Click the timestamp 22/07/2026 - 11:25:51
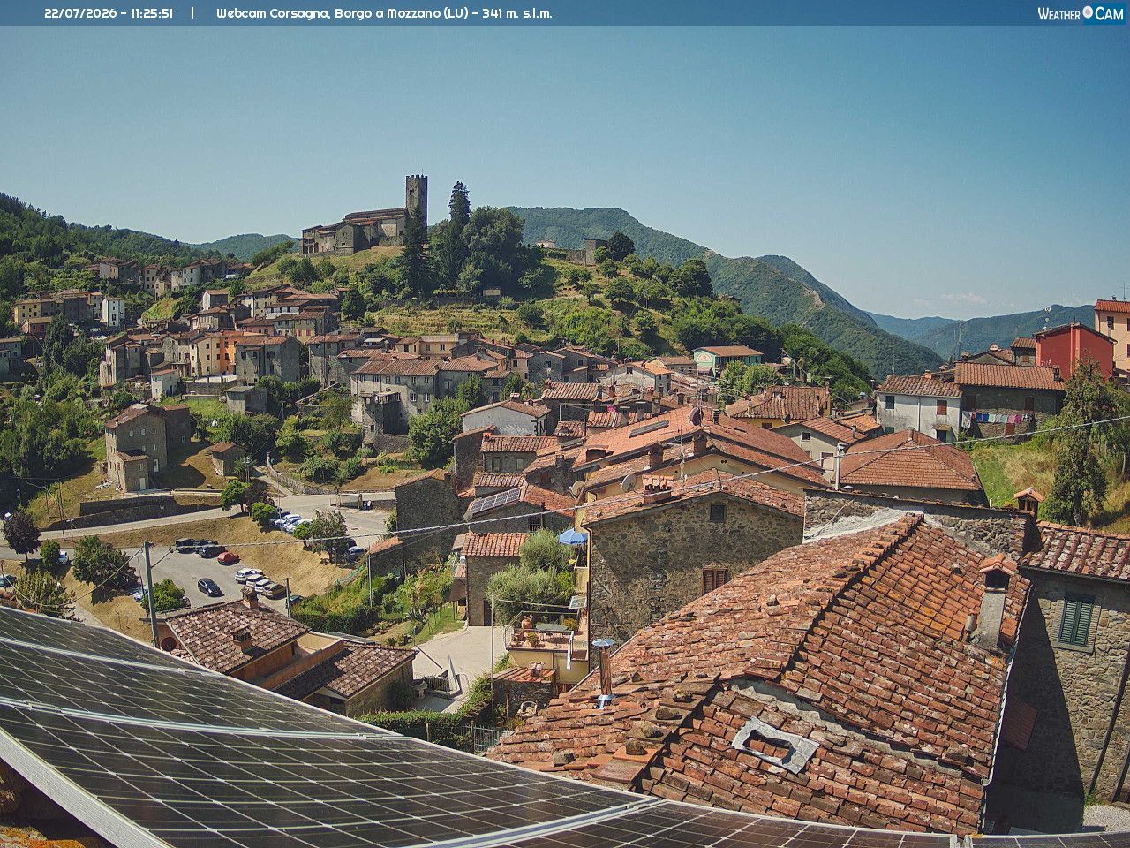1130x848 pixels. [x=109, y=13]
